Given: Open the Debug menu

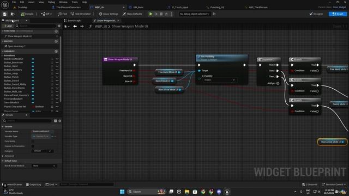Looking at the screenshot, I should pos(51,2).
